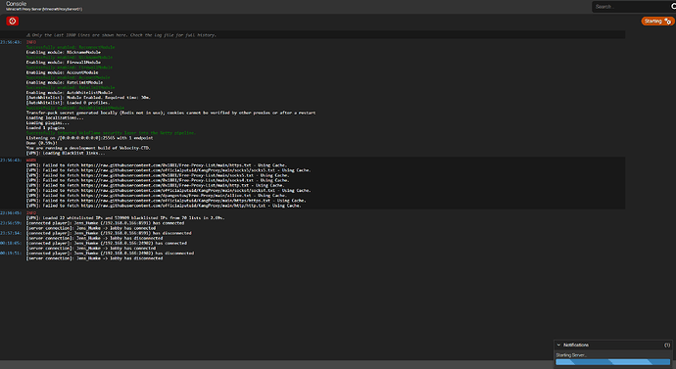Viewport: 676px width, 369px height.
Task: Click the 23:57:14 timestamp
Action: coord(11,233)
